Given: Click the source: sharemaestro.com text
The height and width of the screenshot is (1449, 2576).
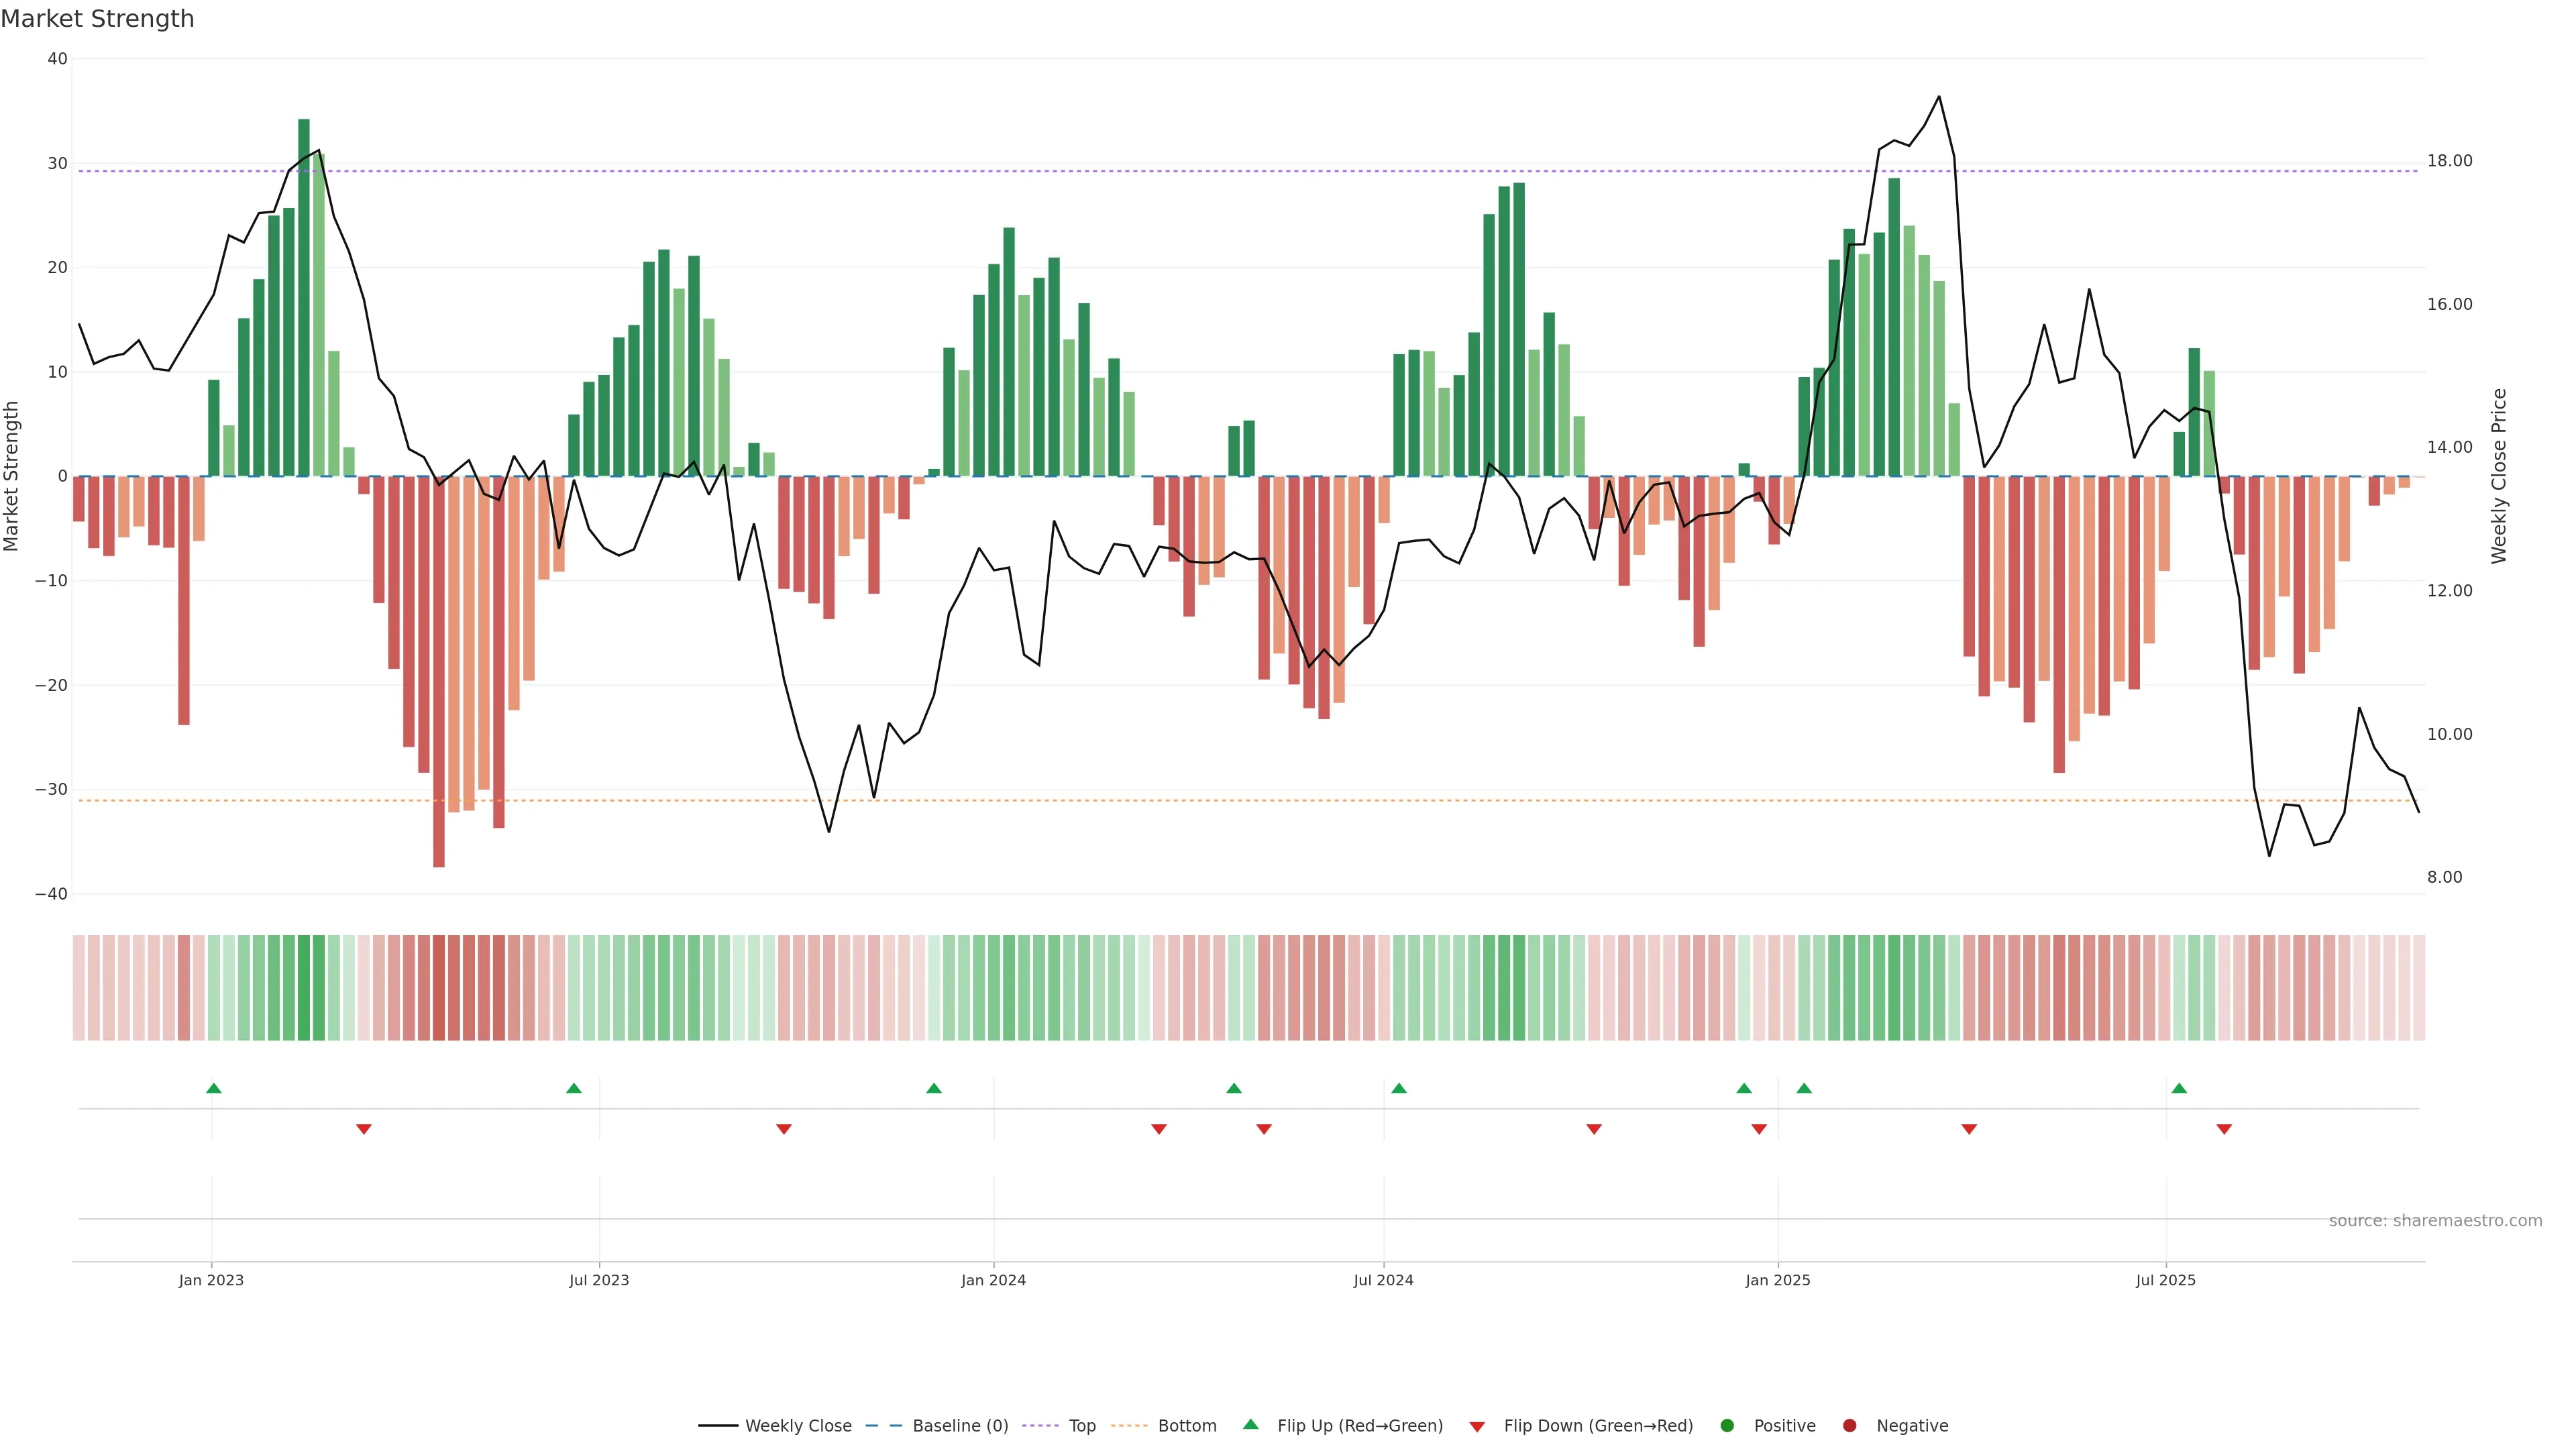Looking at the screenshot, I should [x=2435, y=1221].
